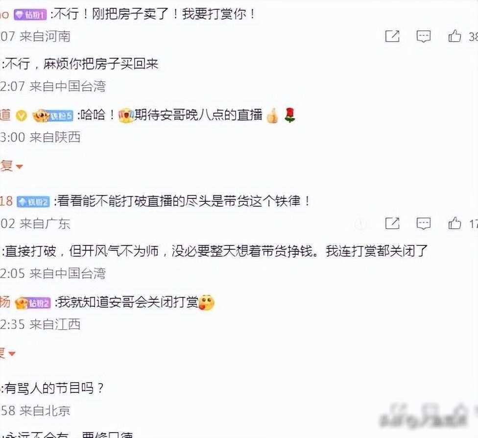Click the repost icon on the Henan comment
Screen dimensions: 478x438
[392, 36]
